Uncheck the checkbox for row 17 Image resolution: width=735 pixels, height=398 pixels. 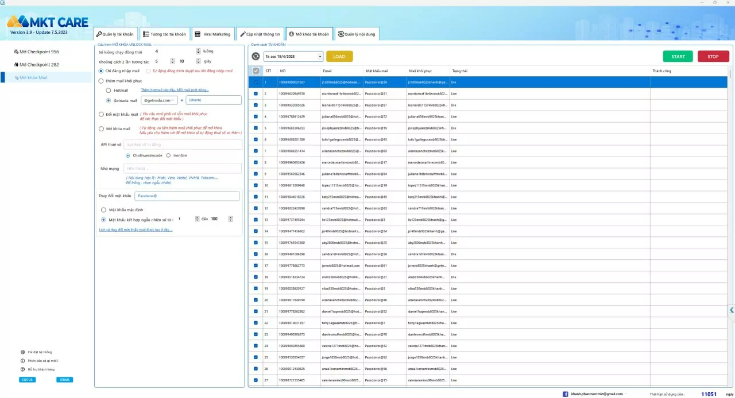click(256, 266)
